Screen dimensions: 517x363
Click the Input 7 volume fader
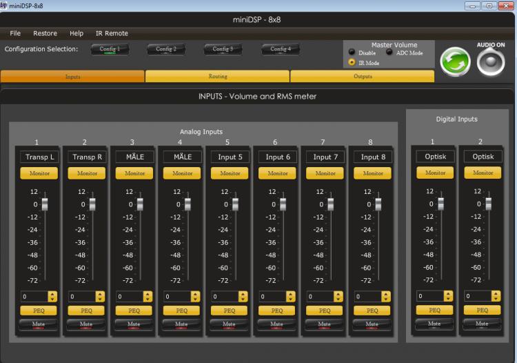pos(330,204)
